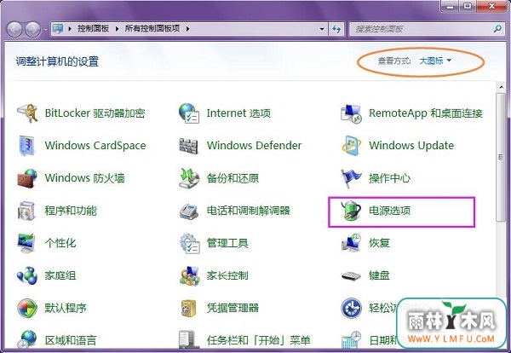Open the 查看方式 大图标 dropdown

434,61
